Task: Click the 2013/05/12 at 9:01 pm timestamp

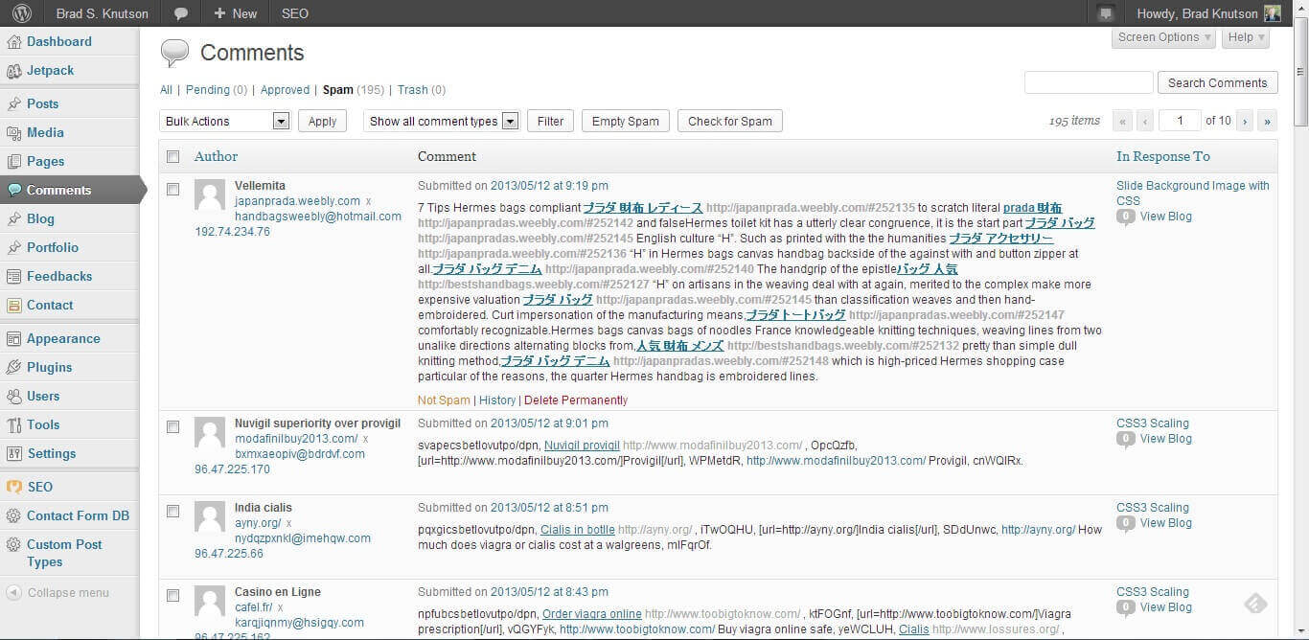Action: 549,423
